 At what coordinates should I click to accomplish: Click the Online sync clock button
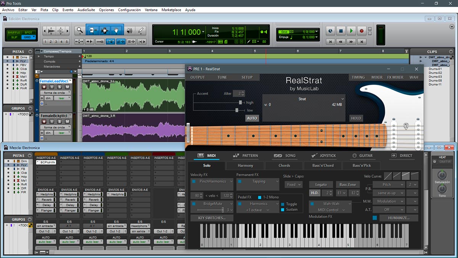(331, 31)
